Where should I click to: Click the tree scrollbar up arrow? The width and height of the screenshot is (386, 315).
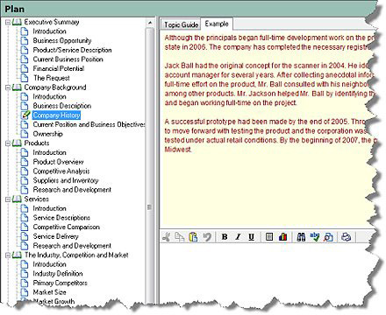tap(150, 23)
